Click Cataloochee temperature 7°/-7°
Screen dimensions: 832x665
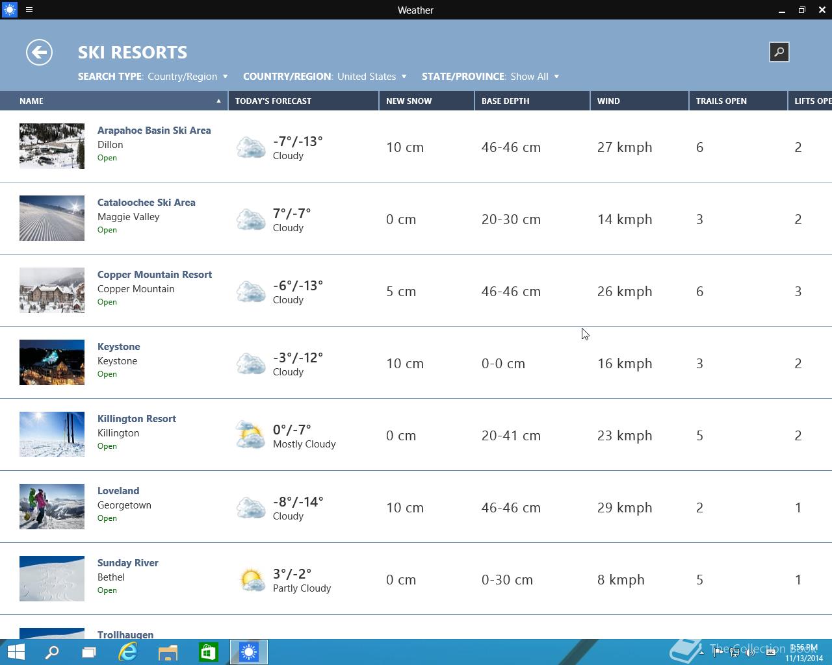click(292, 214)
